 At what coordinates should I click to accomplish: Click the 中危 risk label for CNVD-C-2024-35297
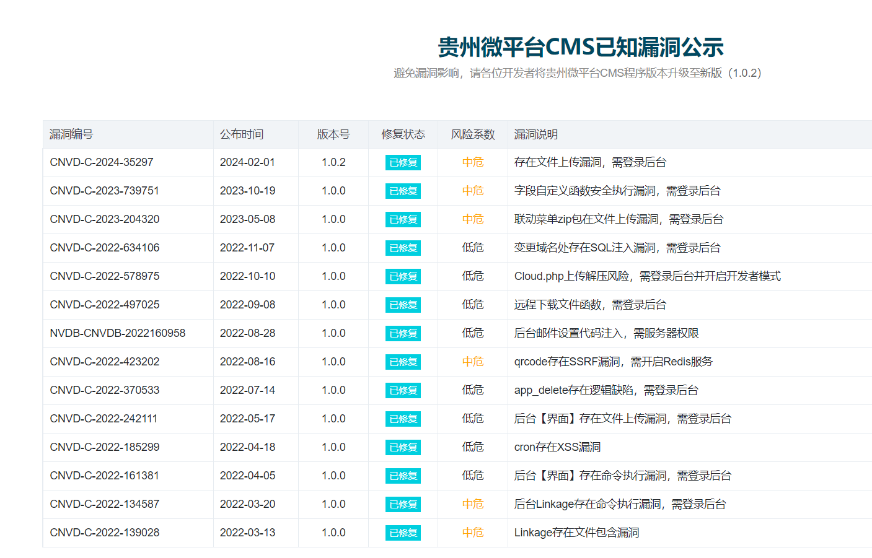click(x=473, y=162)
